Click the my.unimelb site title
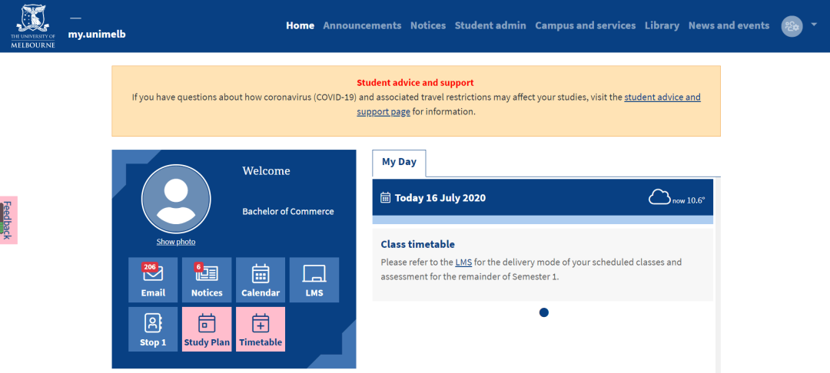The image size is (830, 373). coord(97,35)
